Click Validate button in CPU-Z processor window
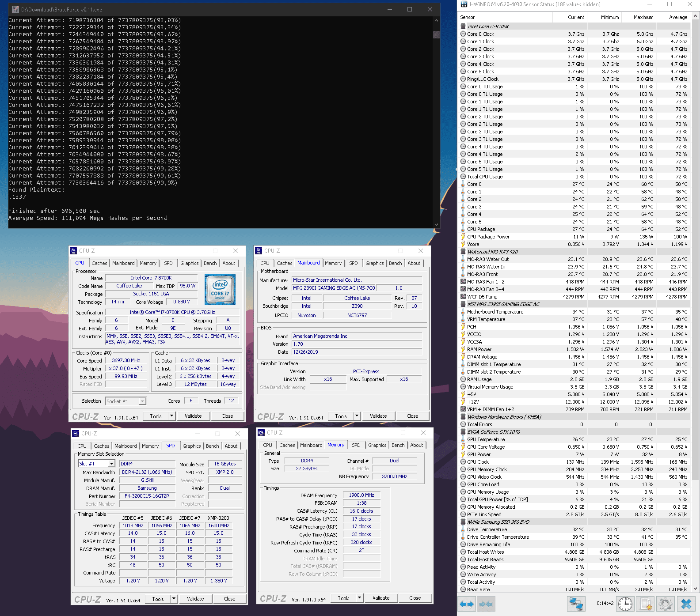 tap(193, 416)
